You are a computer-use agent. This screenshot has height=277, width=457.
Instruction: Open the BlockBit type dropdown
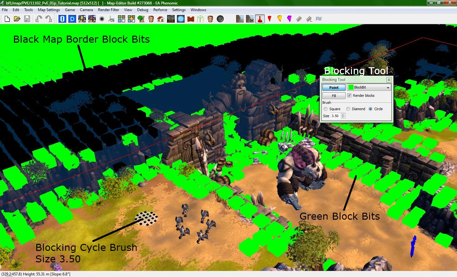tap(369, 87)
